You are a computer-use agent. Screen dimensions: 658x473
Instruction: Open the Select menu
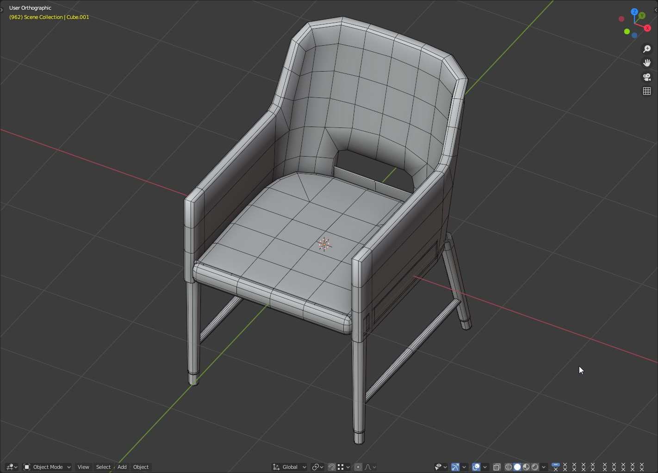pos(103,467)
